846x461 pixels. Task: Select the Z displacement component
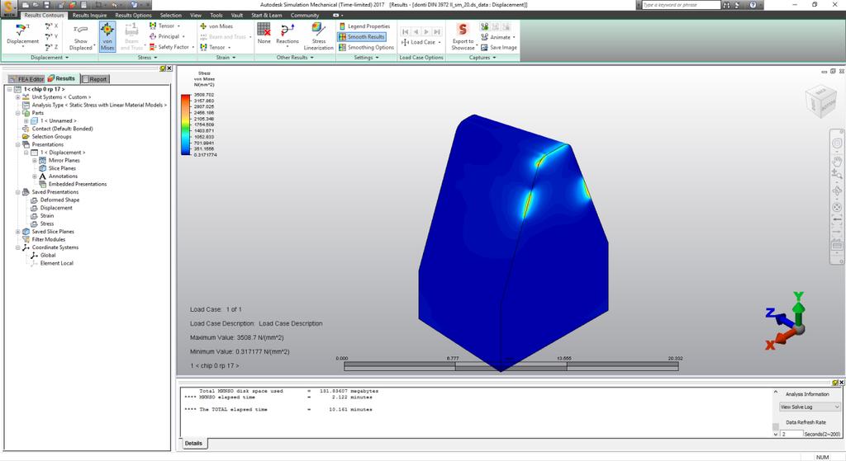(x=52, y=47)
